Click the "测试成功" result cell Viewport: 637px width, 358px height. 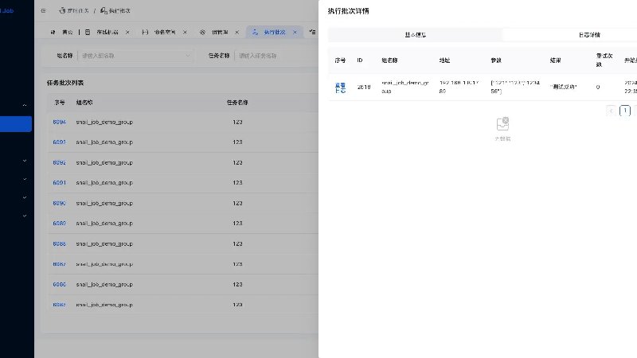[x=564, y=87]
